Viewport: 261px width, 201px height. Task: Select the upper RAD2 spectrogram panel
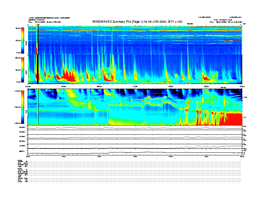[x=135, y=40]
